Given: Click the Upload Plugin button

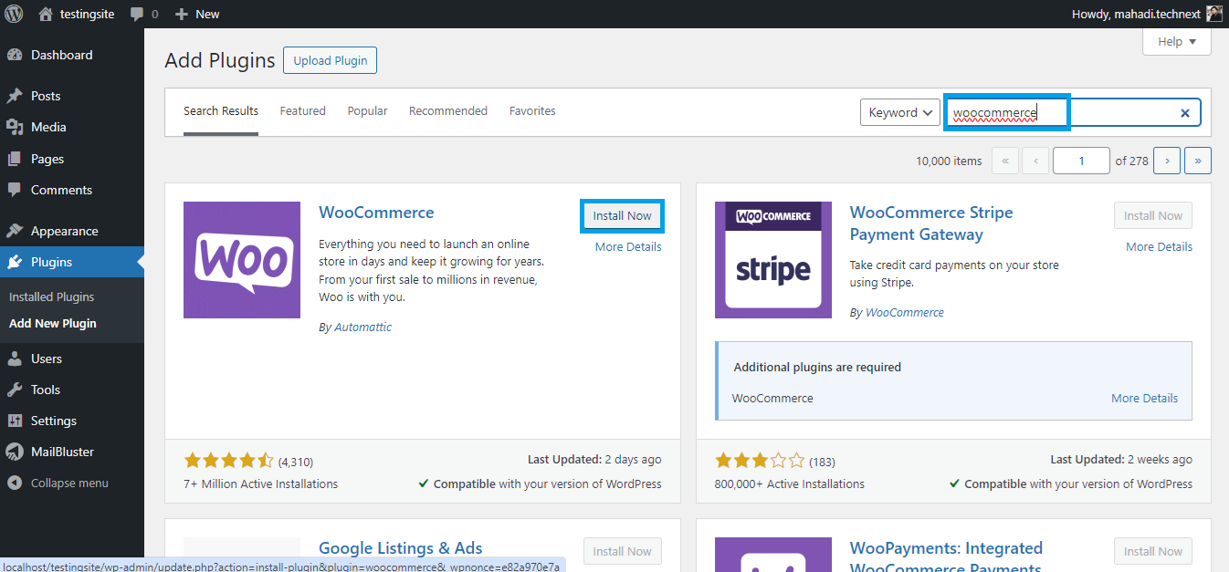Looking at the screenshot, I should (x=330, y=60).
